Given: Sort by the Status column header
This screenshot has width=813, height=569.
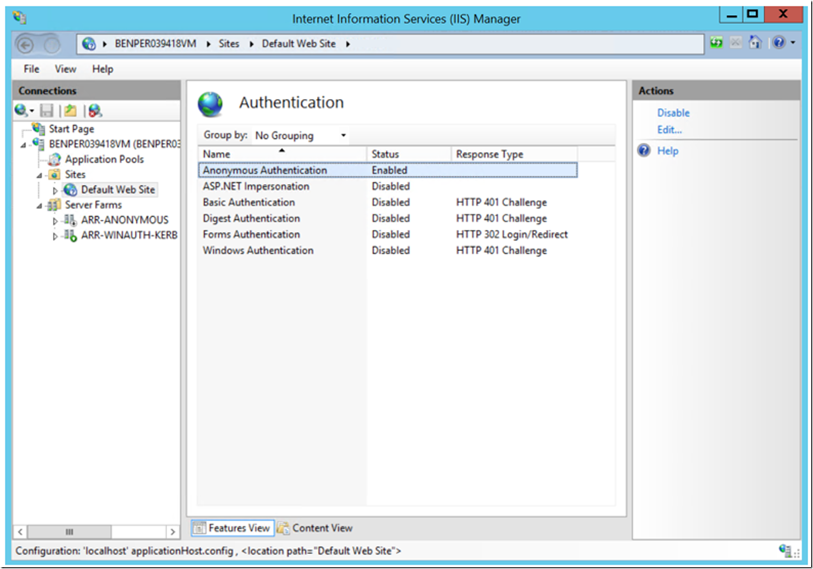Looking at the screenshot, I should (x=409, y=154).
